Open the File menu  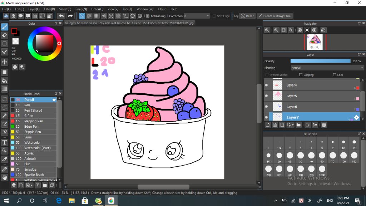pyautogui.click(x=6, y=9)
